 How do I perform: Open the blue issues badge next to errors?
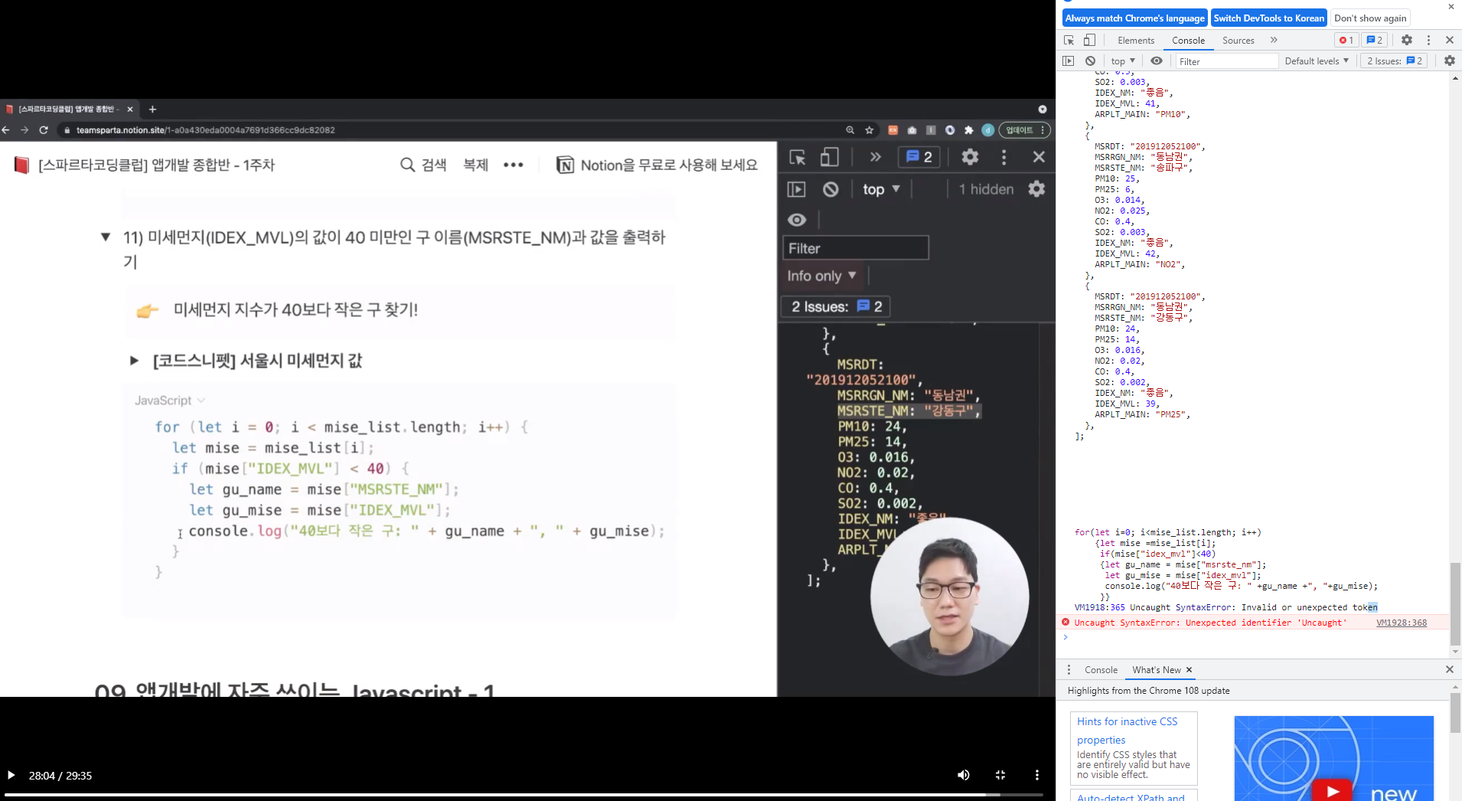click(x=1375, y=40)
